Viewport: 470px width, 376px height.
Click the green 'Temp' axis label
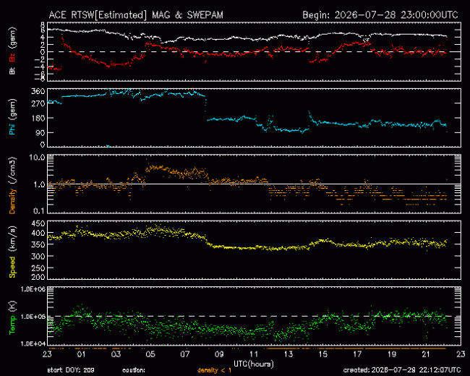click(x=12, y=325)
